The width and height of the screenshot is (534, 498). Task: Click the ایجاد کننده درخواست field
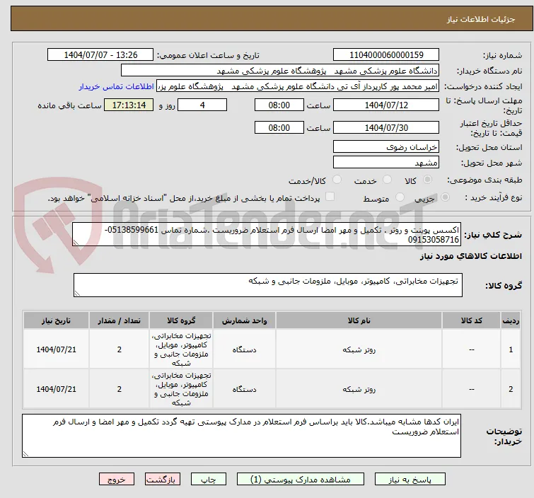point(298,86)
